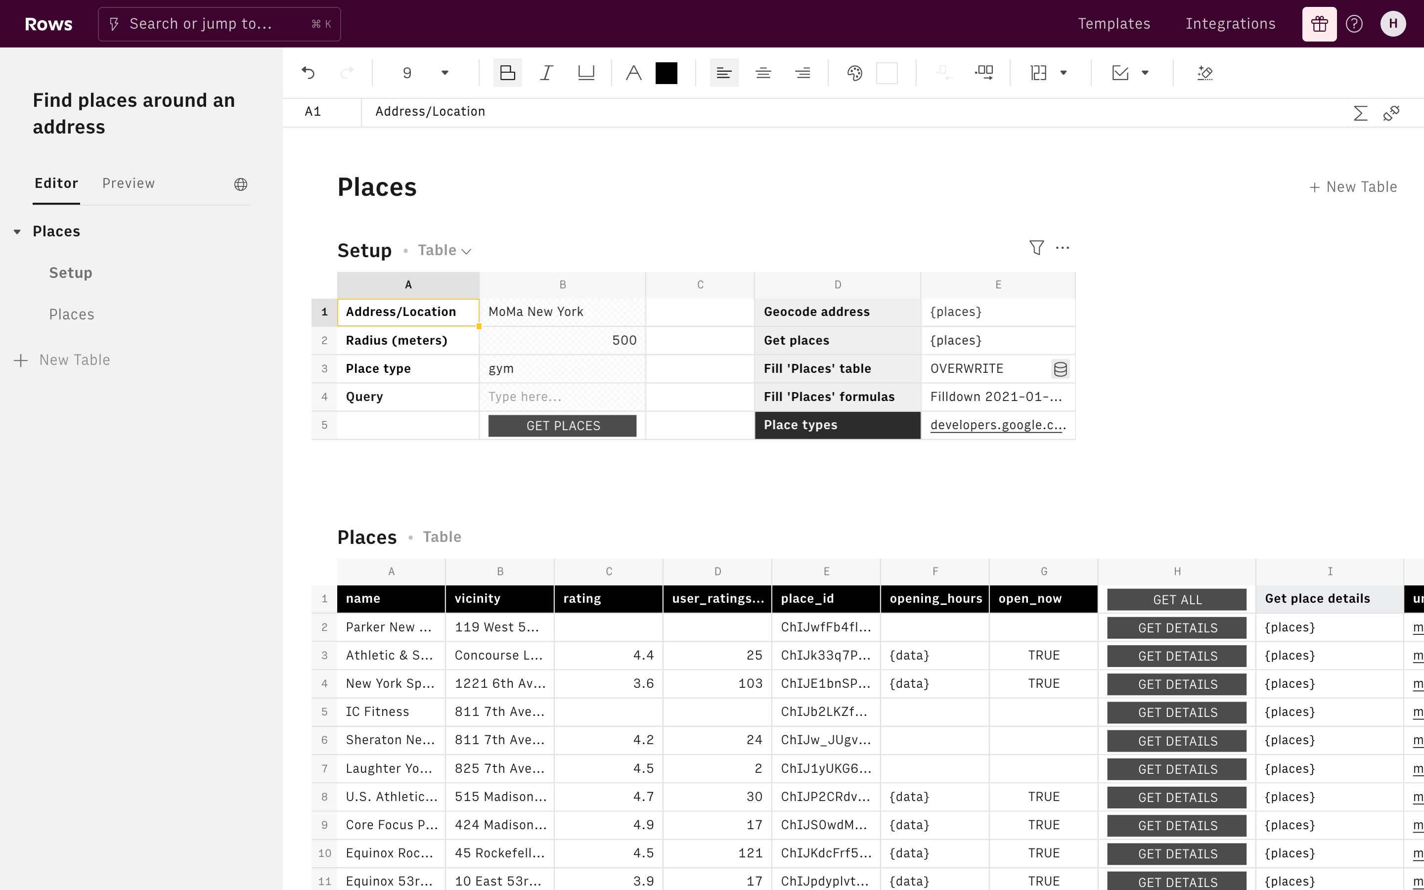Click the GET PLACES button
The width and height of the screenshot is (1424, 890).
coord(563,426)
